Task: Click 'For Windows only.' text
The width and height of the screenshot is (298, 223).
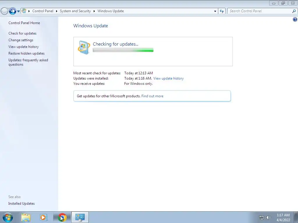Action: pyautogui.click(x=138, y=84)
